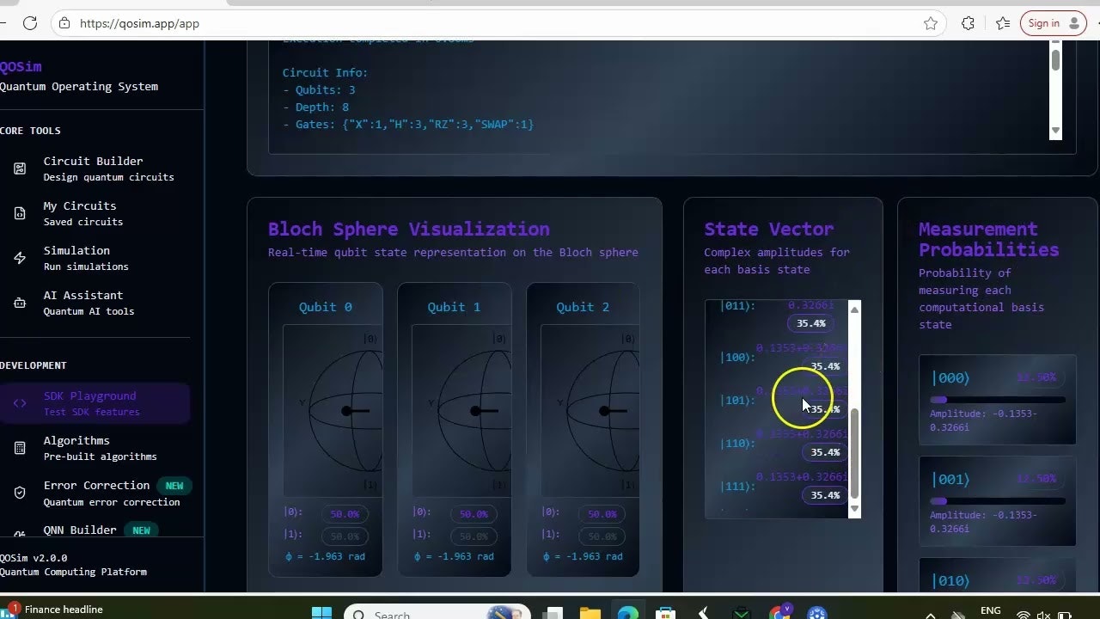Click the Error Correction shield icon

click(x=20, y=493)
